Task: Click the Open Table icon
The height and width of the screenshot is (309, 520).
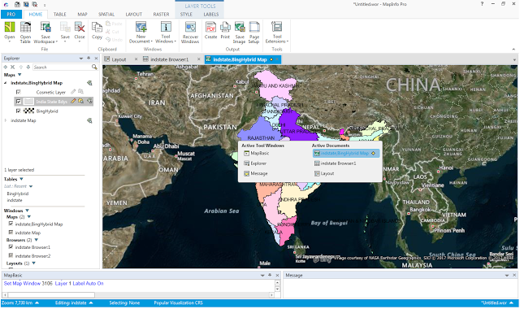Action: (25, 27)
